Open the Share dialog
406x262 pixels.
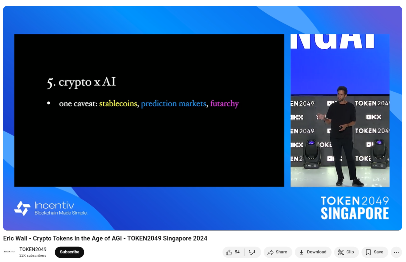[x=278, y=252]
